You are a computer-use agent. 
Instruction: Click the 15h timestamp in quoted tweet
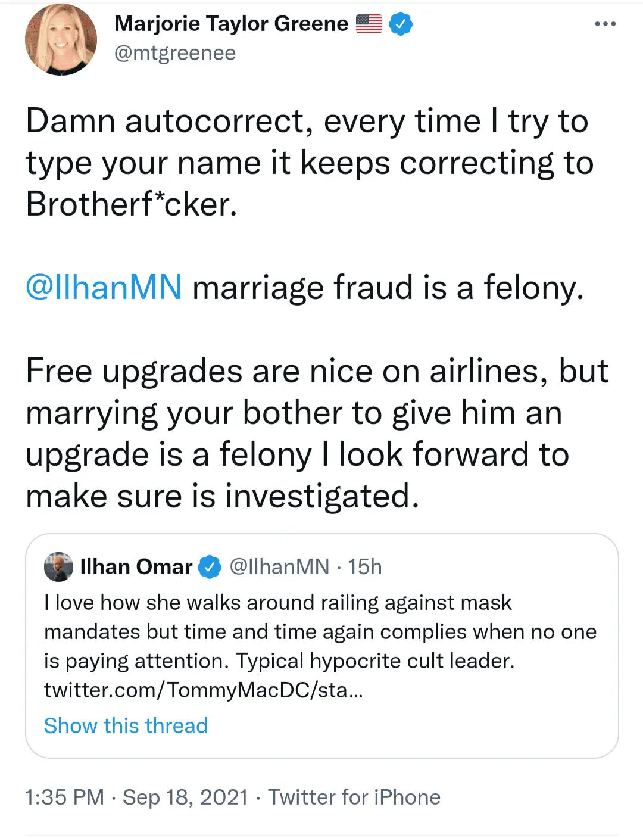[x=365, y=567]
